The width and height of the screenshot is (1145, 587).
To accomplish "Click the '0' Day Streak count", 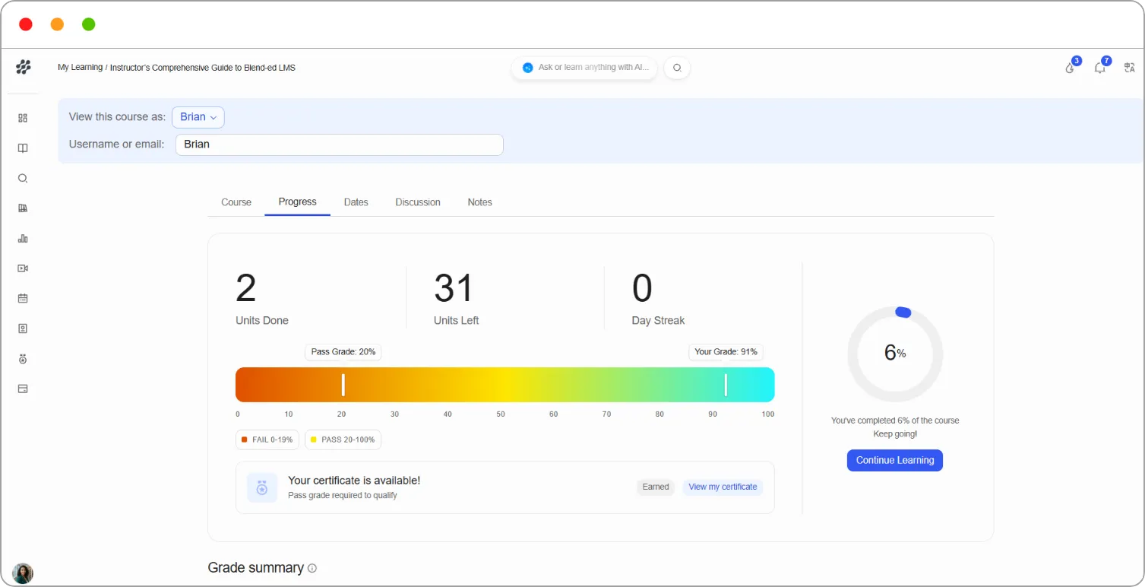I will [643, 289].
